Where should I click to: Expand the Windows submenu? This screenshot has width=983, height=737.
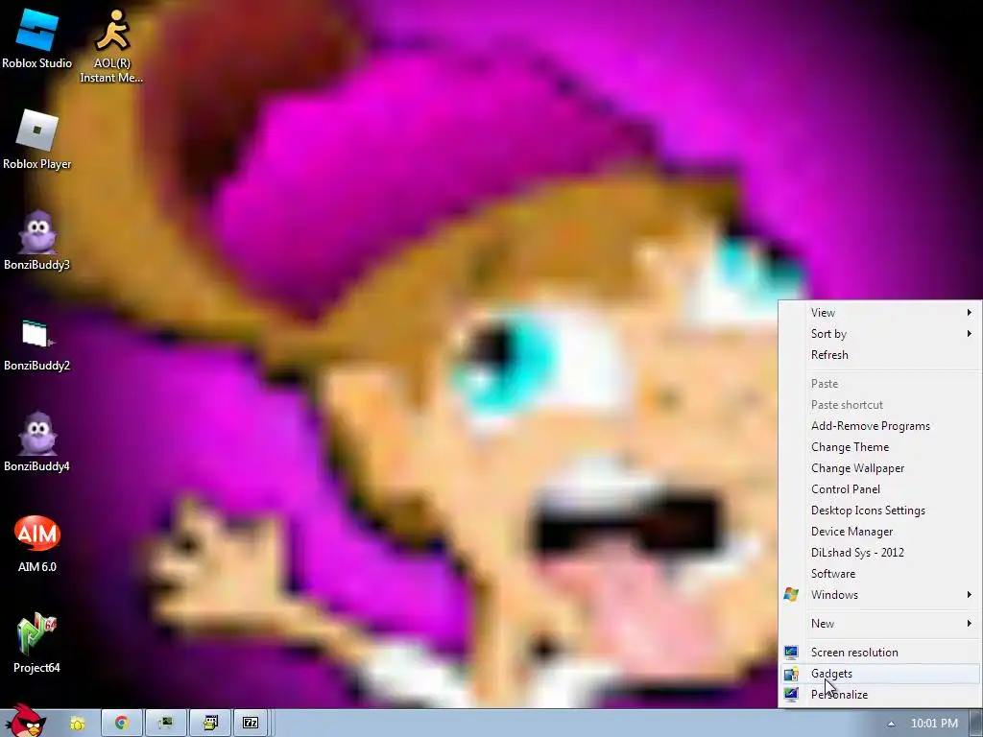point(879,595)
